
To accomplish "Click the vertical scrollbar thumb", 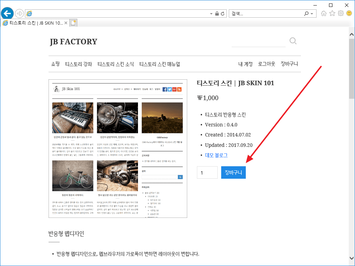I will tap(352, 68).
